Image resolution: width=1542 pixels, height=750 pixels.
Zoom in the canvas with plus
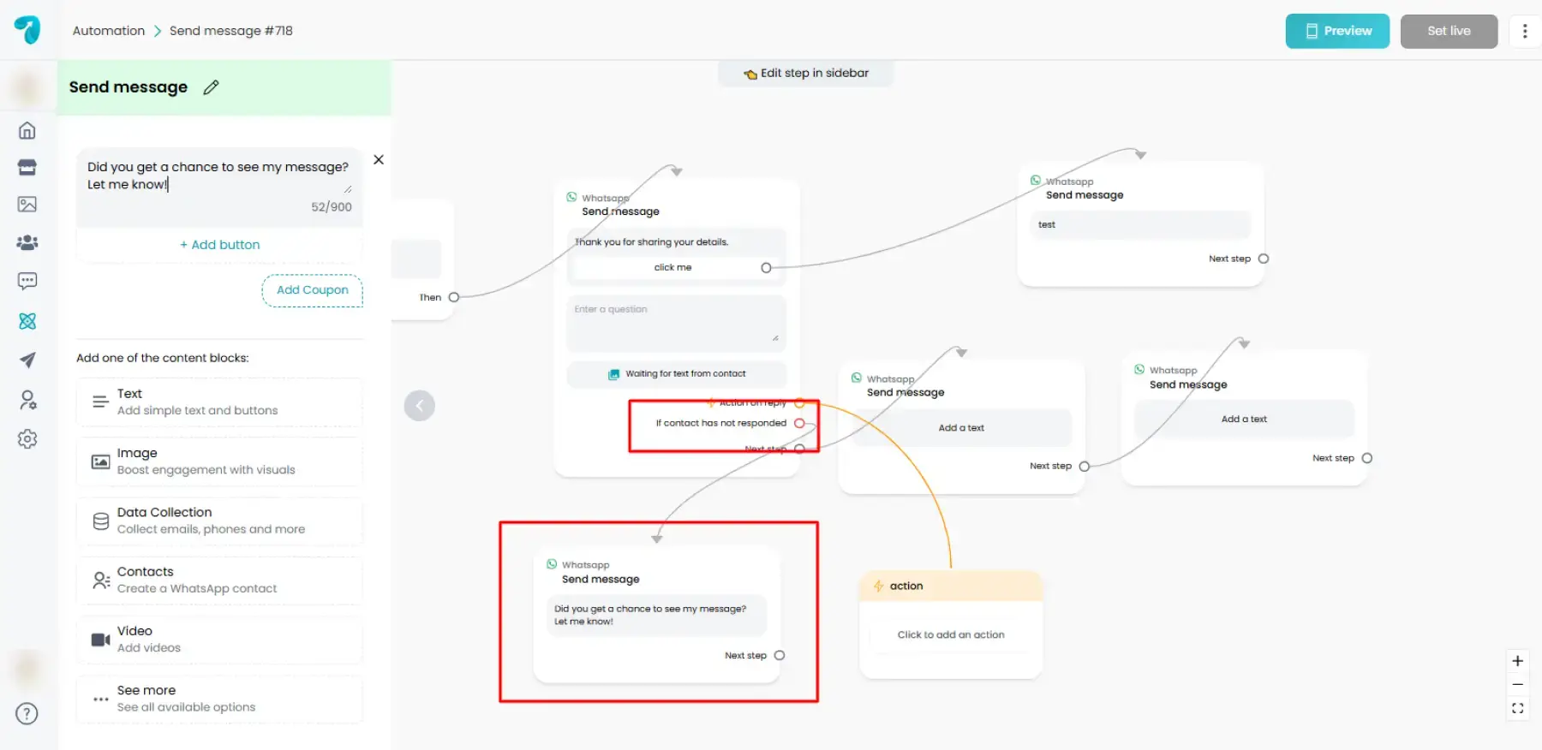pyautogui.click(x=1517, y=661)
